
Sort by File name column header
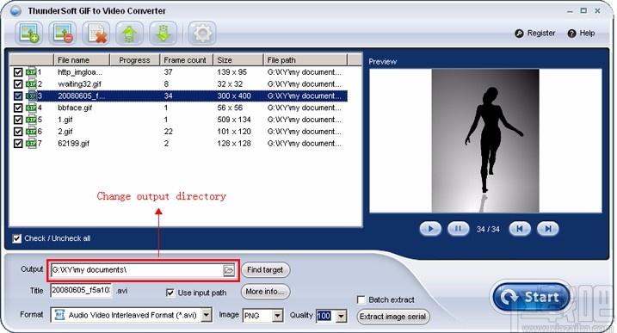coord(82,60)
